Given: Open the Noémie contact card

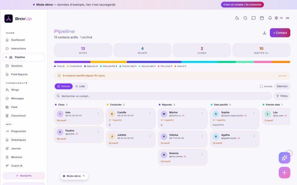Looking at the screenshot, I should [182, 157].
